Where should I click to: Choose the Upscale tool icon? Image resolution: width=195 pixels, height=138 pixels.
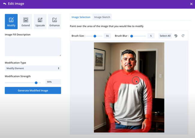tap(40, 22)
